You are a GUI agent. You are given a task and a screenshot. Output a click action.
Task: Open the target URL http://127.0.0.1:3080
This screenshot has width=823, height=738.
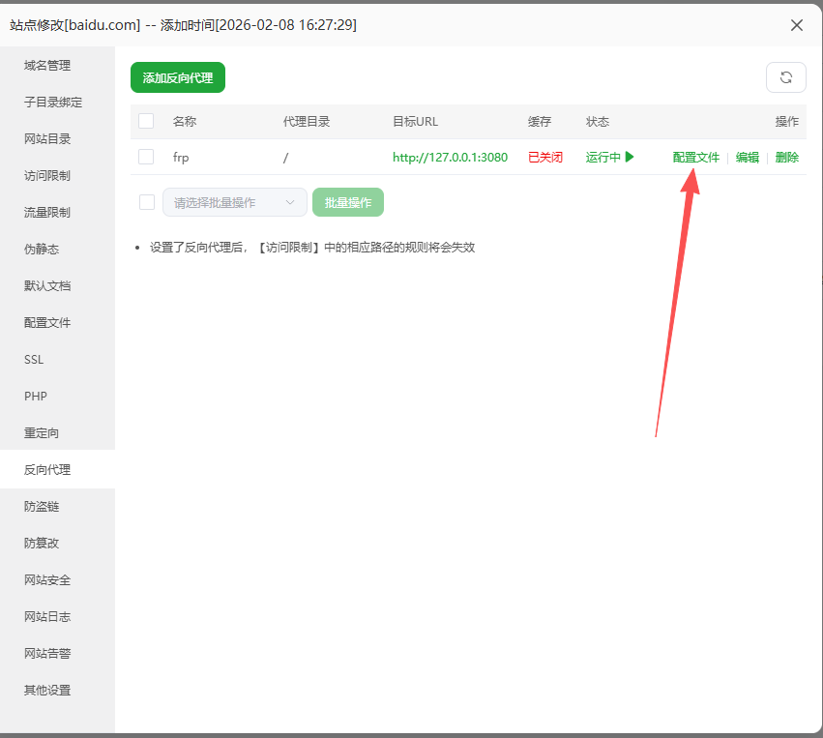450,157
